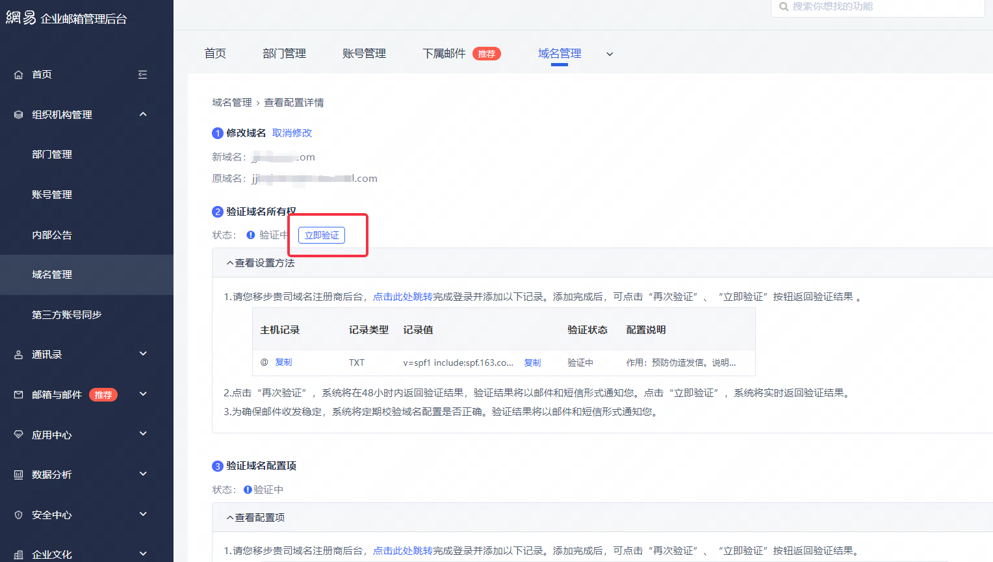Open the dropdown arrow next to 域名管理 tab
This screenshot has height=562, width=993.
point(610,54)
